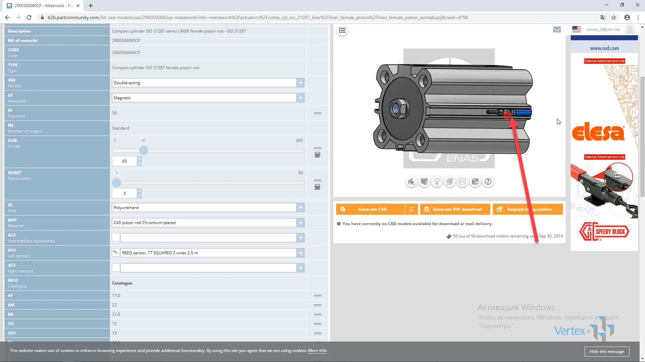Open CAD format options next to Generate CAD
Screen dimensions: 645x362
[411, 209]
